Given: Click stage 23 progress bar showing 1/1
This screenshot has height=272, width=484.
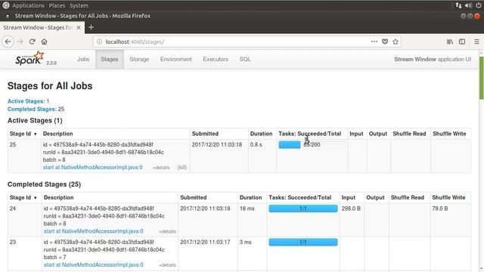Looking at the screenshot, I should pyautogui.click(x=302, y=243).
